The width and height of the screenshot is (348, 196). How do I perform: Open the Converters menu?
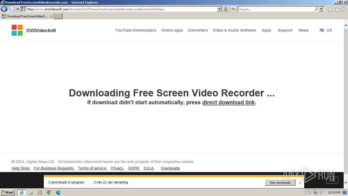click(x=198, y=30)
